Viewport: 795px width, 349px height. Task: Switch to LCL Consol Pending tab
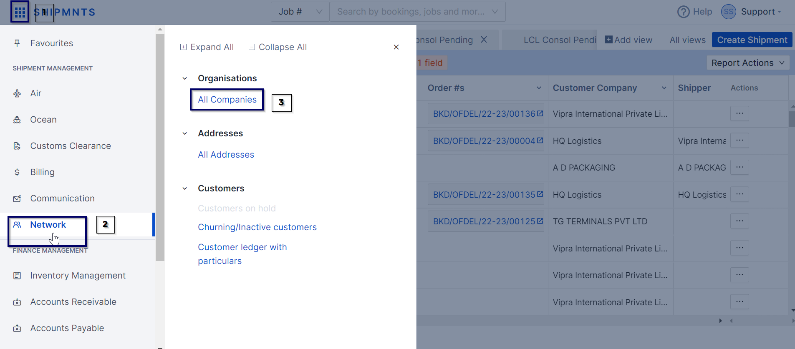coord(560,40)
